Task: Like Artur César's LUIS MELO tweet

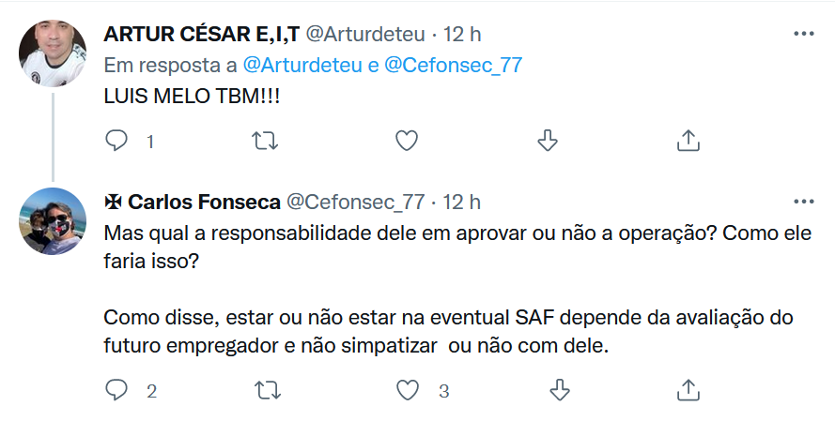Action: tap(406, 141)
